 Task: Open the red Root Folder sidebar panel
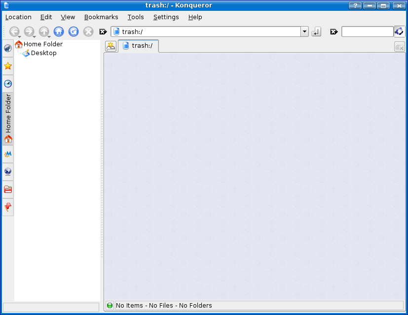point(8,189)
